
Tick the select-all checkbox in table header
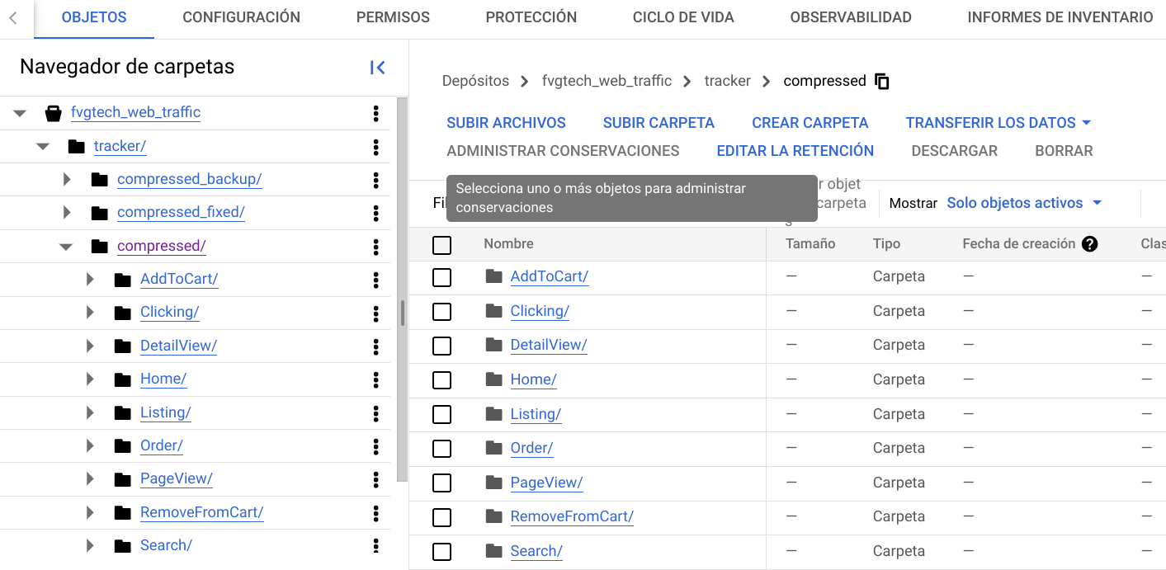[x=442, y=245]
